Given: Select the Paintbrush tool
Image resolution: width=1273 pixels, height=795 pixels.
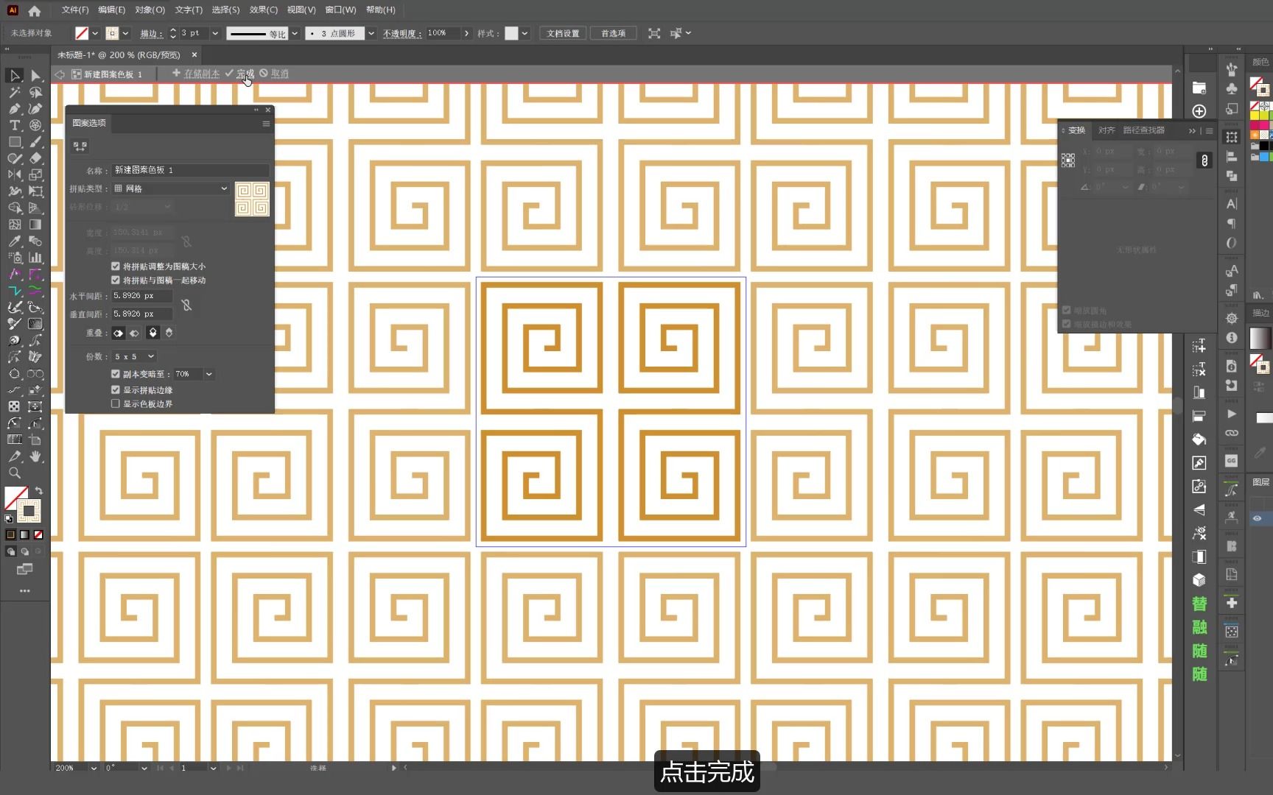Looking at the screenshot, I should (35, 142).
